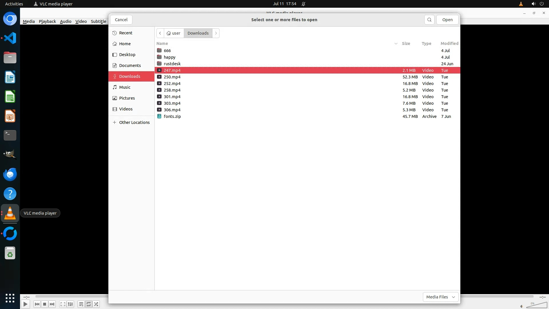Cancel the file selection dialog

pyautogui.click(x=121, y=20)
